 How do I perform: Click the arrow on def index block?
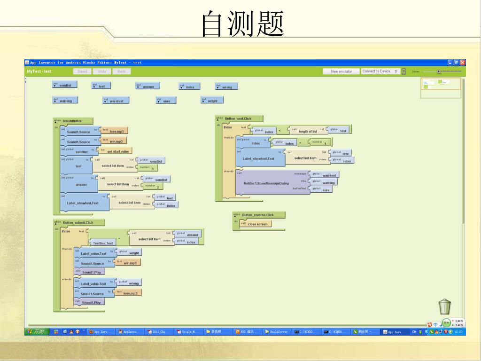click(182, 87)
